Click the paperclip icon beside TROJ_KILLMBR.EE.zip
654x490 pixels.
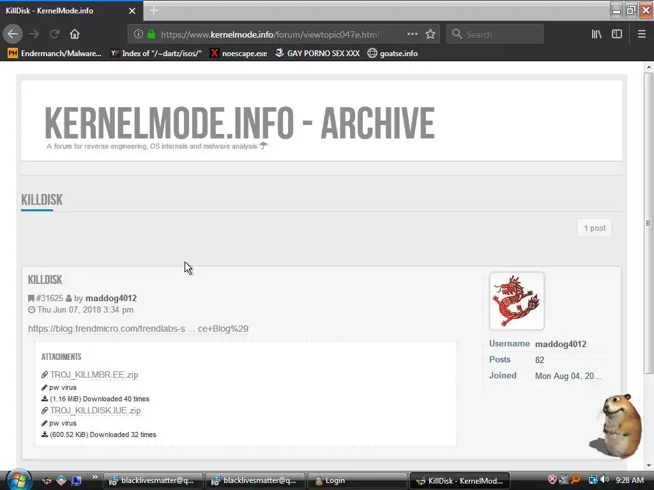tap(45, 375)
